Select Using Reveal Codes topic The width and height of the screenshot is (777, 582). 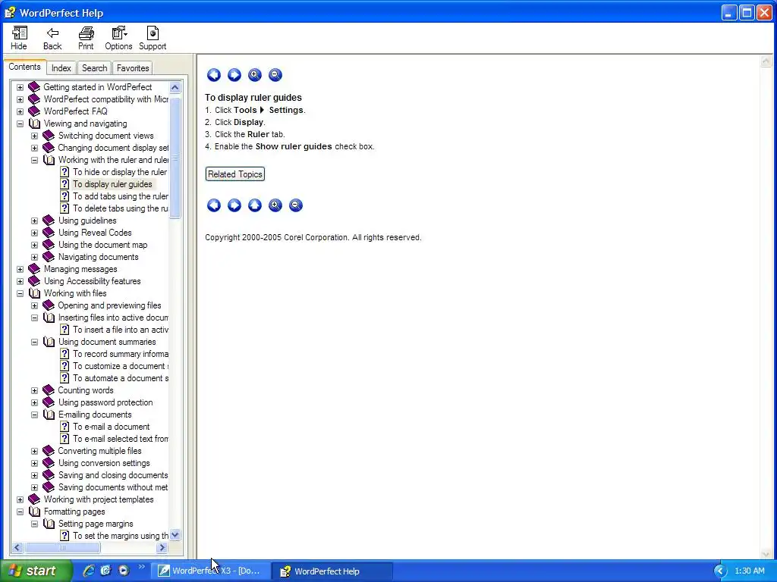(95, 233)
